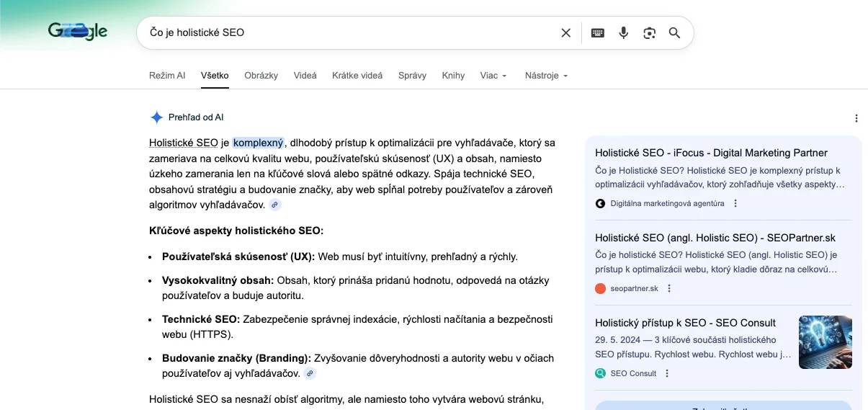Switch to the Režim AI tab
The width and height of the screenshot is (868, 410).
(x=167, y=76)
